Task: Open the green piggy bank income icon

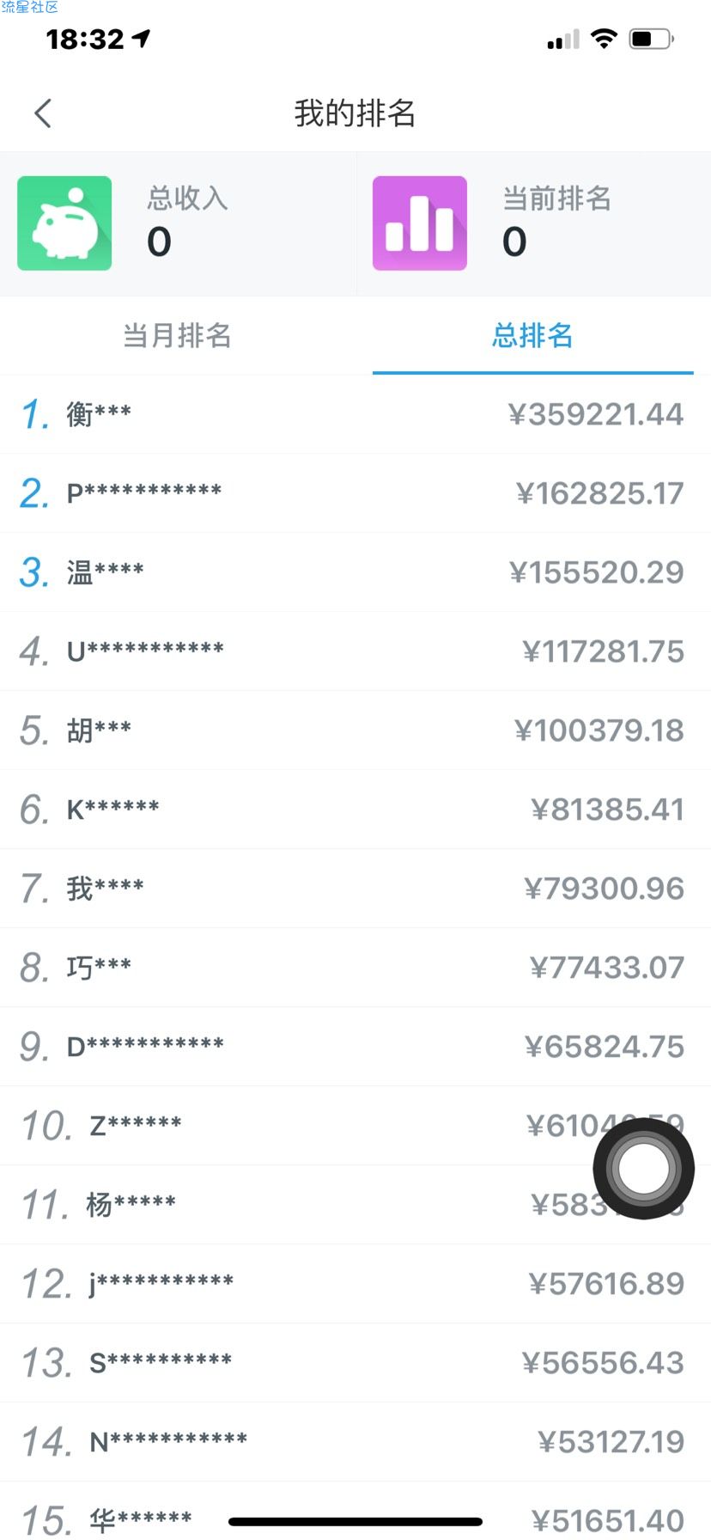Action: tap(64, 223)
